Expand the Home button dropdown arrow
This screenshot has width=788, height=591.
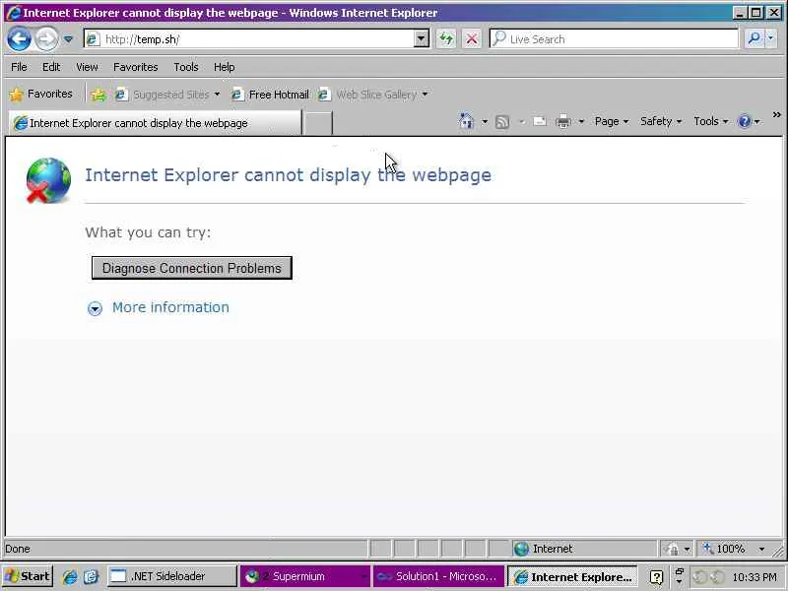point(485,121)
